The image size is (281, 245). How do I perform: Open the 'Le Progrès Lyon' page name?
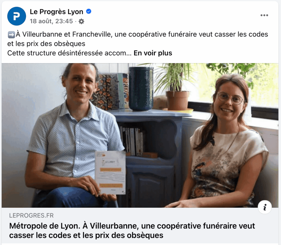point(57,12)
